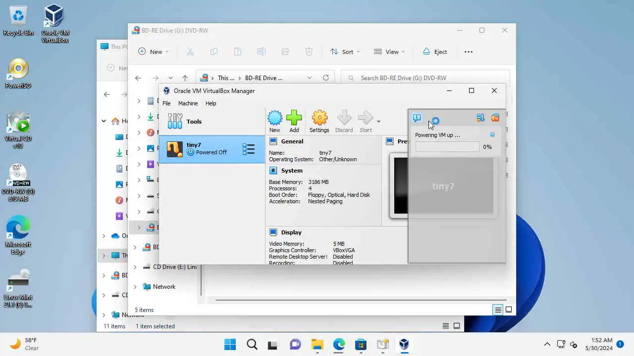634x356 pixels.
Task: Select the tiny7 virtual machine entry
Action: click(212, 149)
